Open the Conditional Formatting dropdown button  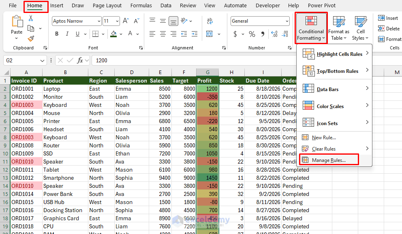click(311, 28)
